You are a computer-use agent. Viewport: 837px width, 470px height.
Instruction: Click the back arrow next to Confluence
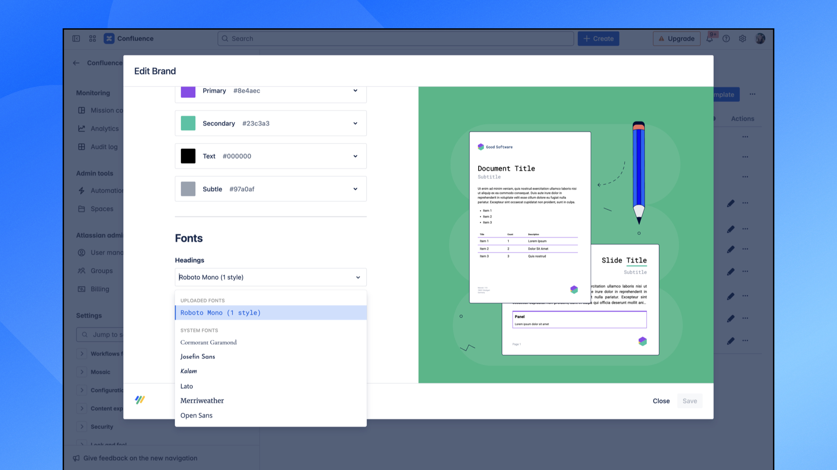tap(76, 63)
